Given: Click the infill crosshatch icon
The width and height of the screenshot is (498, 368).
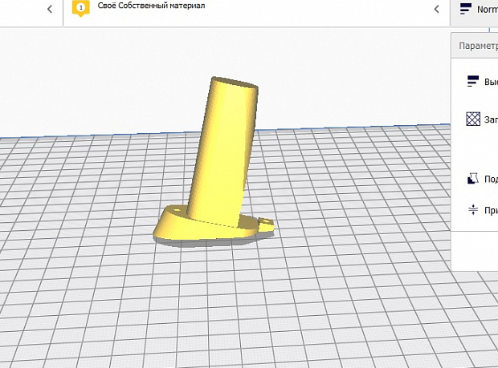Looking at the screenshot, I should click(x=473, y=119).
